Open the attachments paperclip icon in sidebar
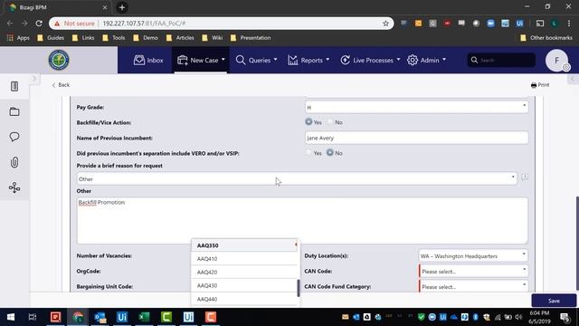Screen dimensions: 579x326 click(14, 162)
